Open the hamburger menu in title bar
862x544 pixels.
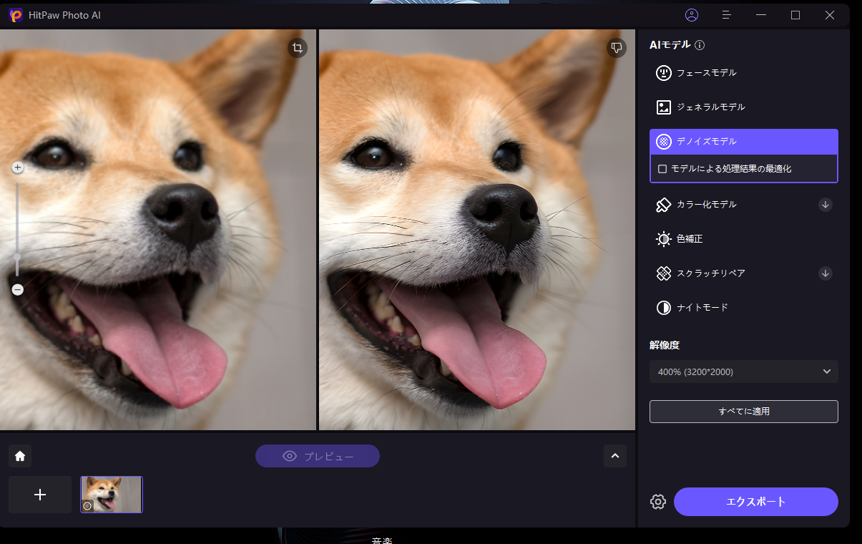(x=726, y=15)
